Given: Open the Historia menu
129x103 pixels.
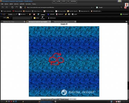Looking at the screenshot, I should click(x=16, y=4).
